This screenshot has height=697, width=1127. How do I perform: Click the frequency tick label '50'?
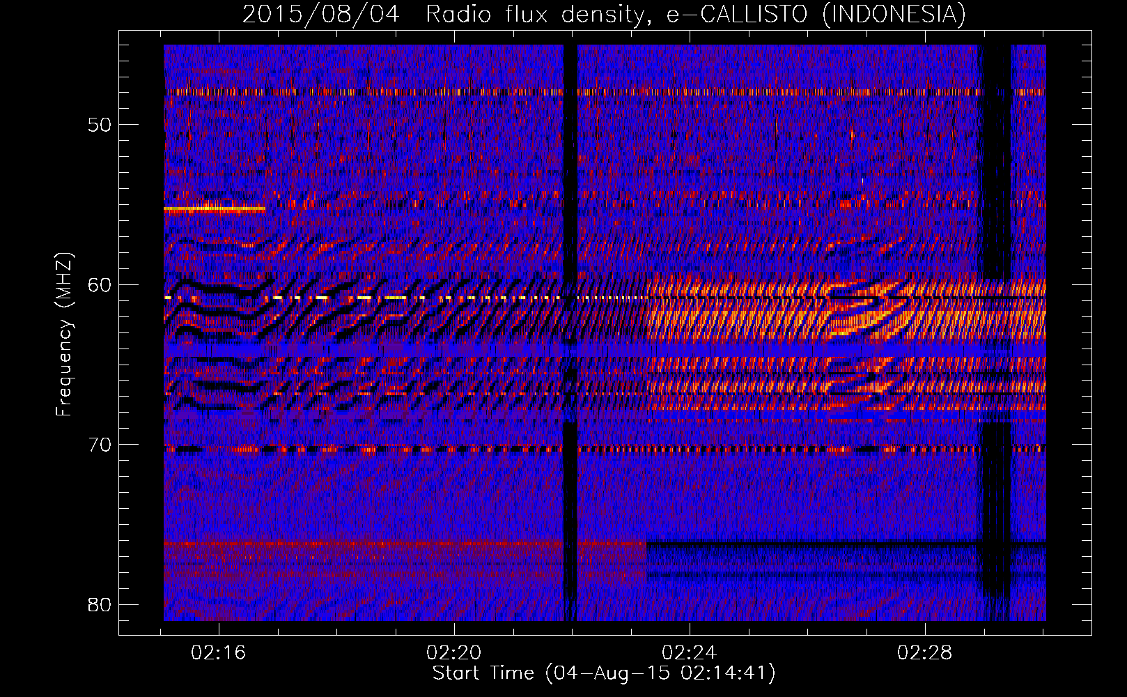coord(100,125)
